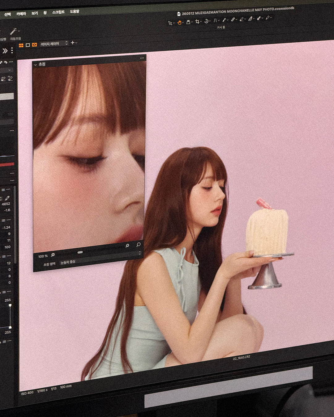Click the 자동조정 magic wand icon
Viewport: 334px width, 417px height.
coord(13,32)
